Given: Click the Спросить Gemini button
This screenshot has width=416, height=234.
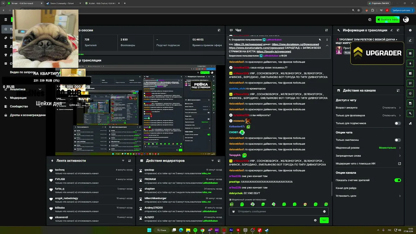Looking at the screenshot, I should [x=379, y=3].
